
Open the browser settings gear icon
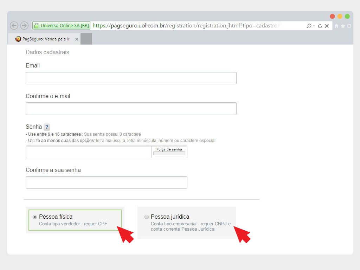click(349, 26)
